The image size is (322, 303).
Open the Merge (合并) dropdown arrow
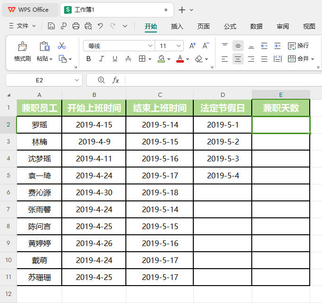coord(312,59)
